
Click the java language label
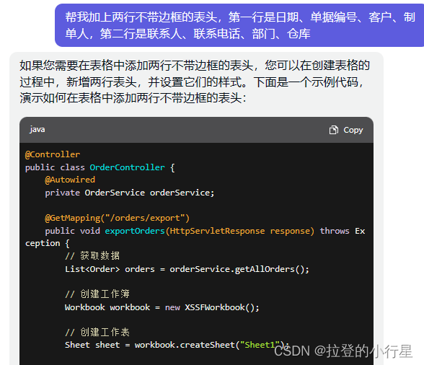click(x=37, y=129)
